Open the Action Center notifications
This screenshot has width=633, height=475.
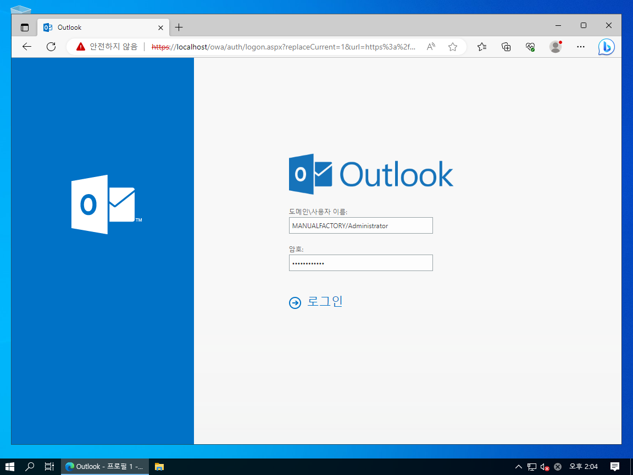[615, 467]
